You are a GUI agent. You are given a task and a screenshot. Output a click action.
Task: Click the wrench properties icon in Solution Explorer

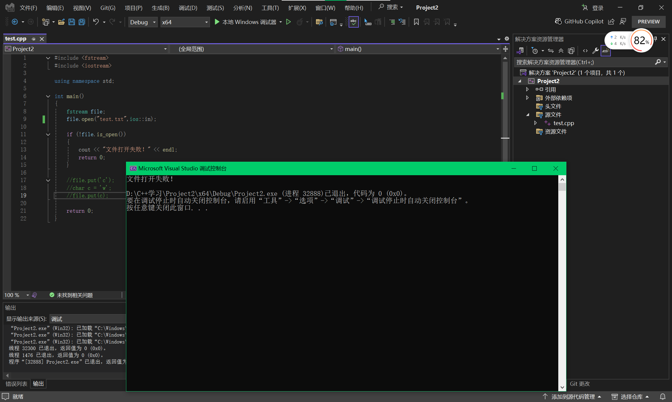point(595,51)
